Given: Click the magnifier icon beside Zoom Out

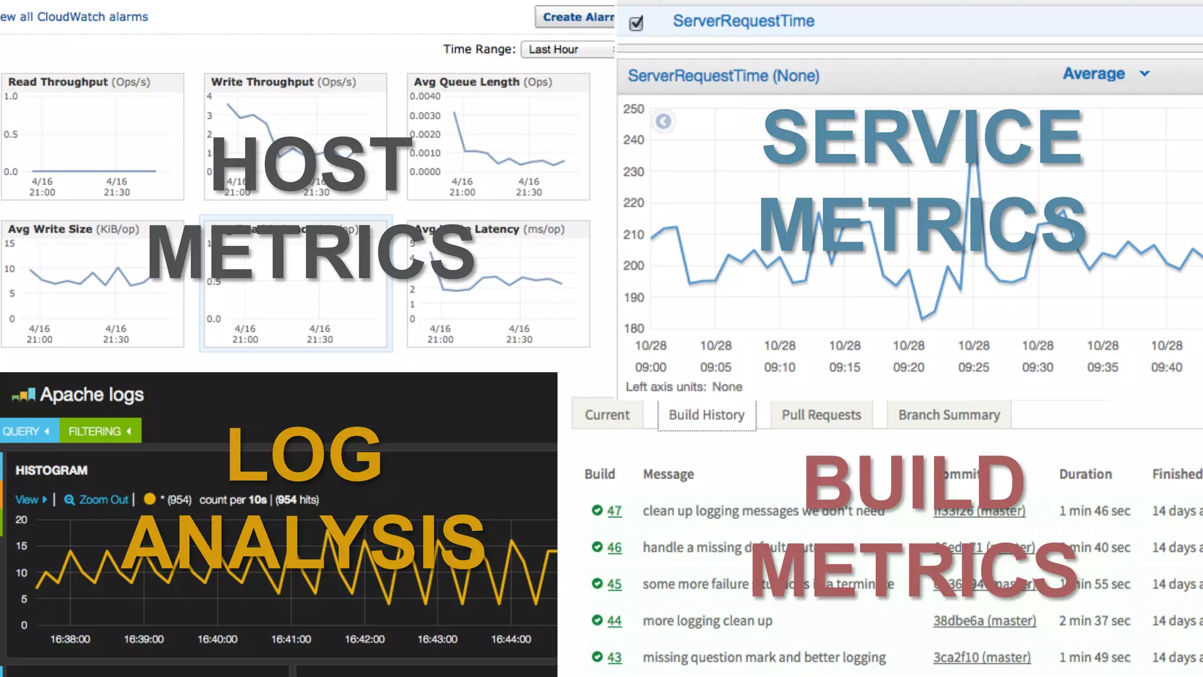Looking at the screenshot, I should click(x=69, y=500).
